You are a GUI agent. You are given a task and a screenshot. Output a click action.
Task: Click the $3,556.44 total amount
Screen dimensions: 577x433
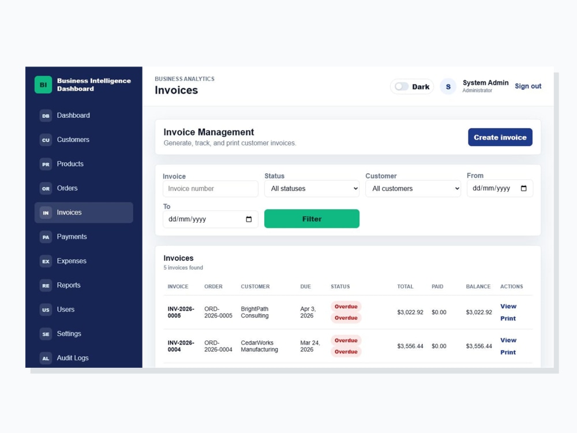pyautogui.click(x=410, y=346)
